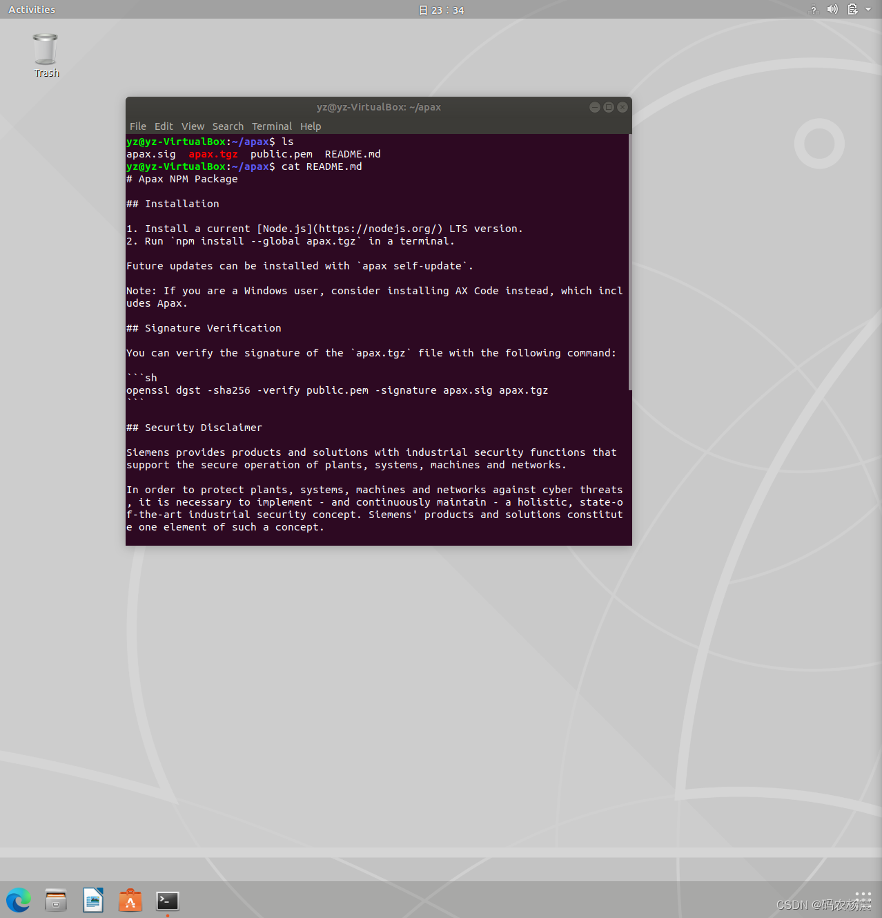
Task: Open the terminal Help menu
Action: coord(311,126)
